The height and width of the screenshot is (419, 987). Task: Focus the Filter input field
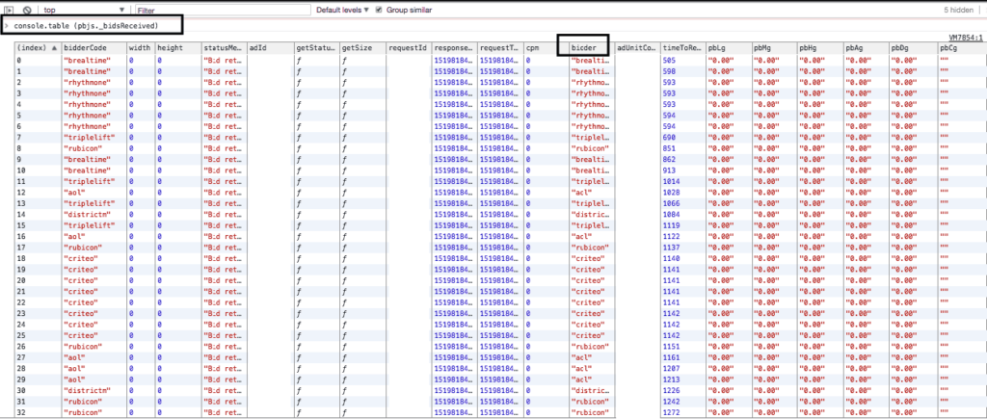click(223, 10)
